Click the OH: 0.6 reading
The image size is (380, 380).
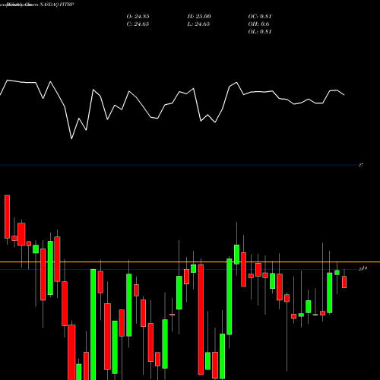pyautogui.click(x=258, y=24)
